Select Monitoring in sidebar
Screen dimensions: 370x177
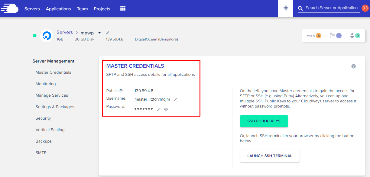click(46, 84)
